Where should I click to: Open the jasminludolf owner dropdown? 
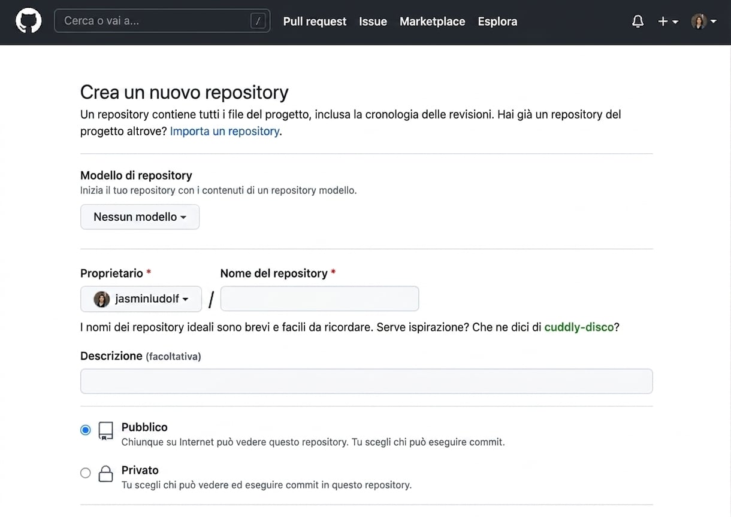coord(141,299)
